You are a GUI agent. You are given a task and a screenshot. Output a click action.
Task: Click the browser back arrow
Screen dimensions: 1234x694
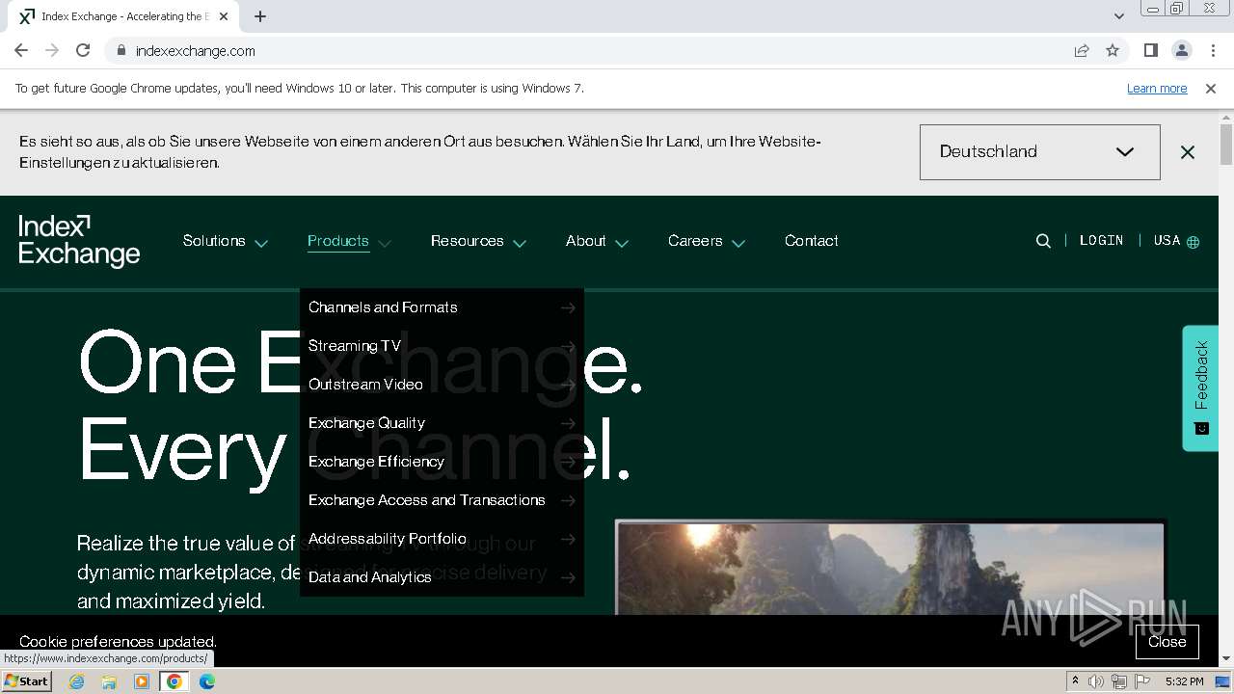pos(21,50)
